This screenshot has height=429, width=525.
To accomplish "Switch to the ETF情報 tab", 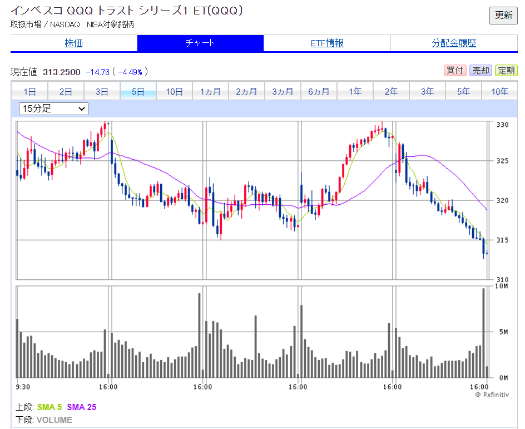I will [x=327, y=43].
